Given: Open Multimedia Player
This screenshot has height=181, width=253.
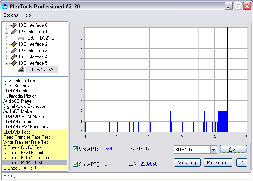Looking at the screenshot, I should pos(19,96).
